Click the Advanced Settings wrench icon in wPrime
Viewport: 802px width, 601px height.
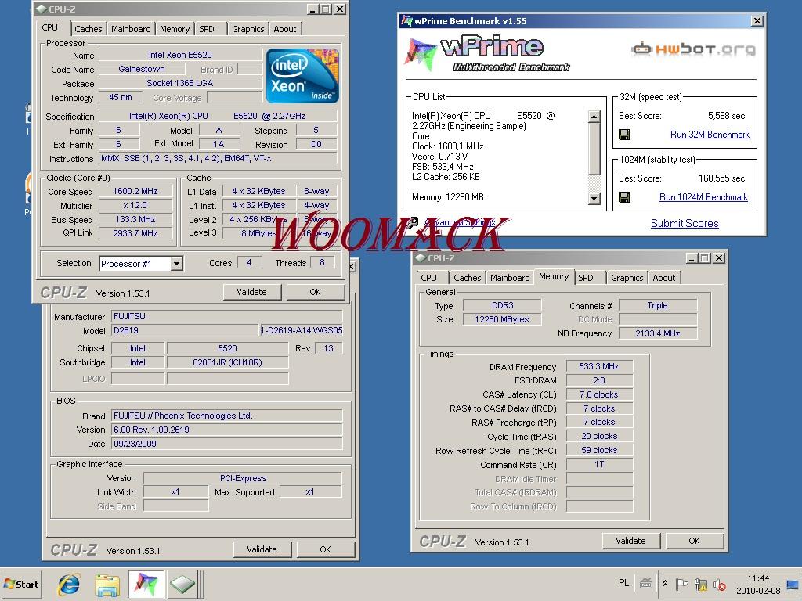(x=414, y=221)
